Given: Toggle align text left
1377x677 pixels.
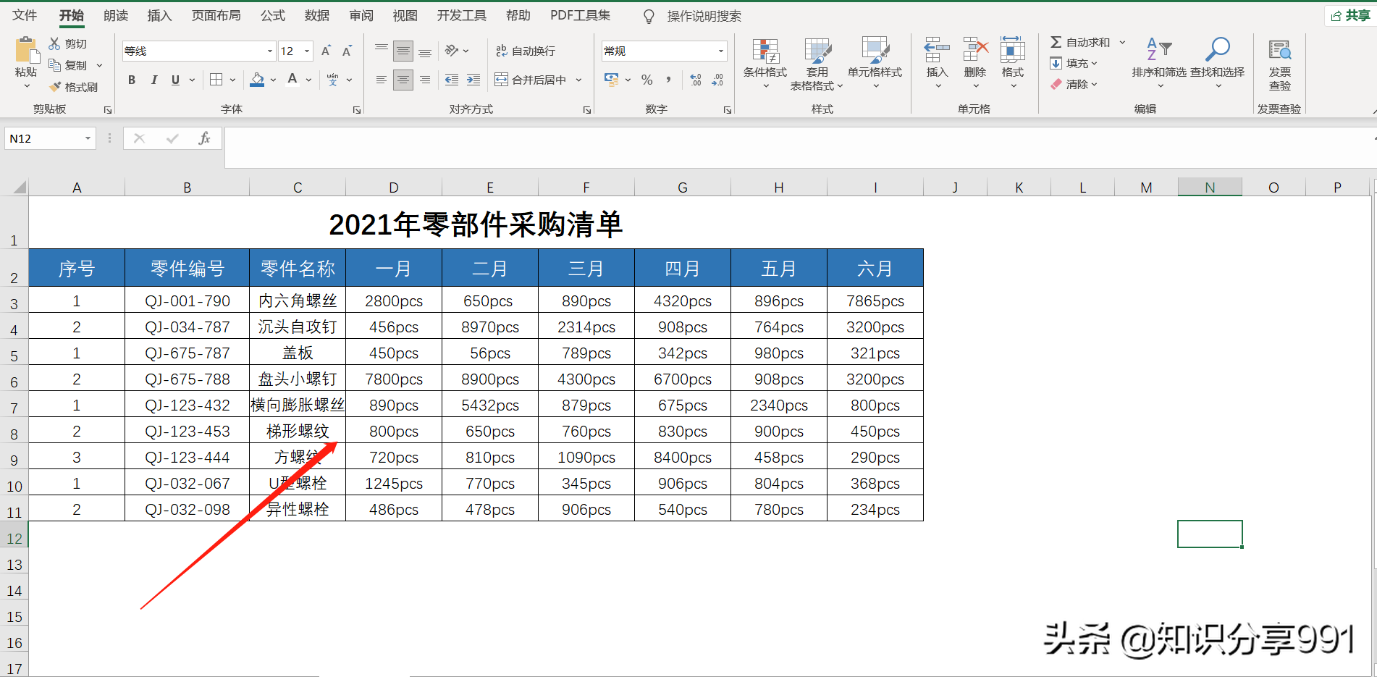Looking at the screenshot, I should tap(382, 80).
